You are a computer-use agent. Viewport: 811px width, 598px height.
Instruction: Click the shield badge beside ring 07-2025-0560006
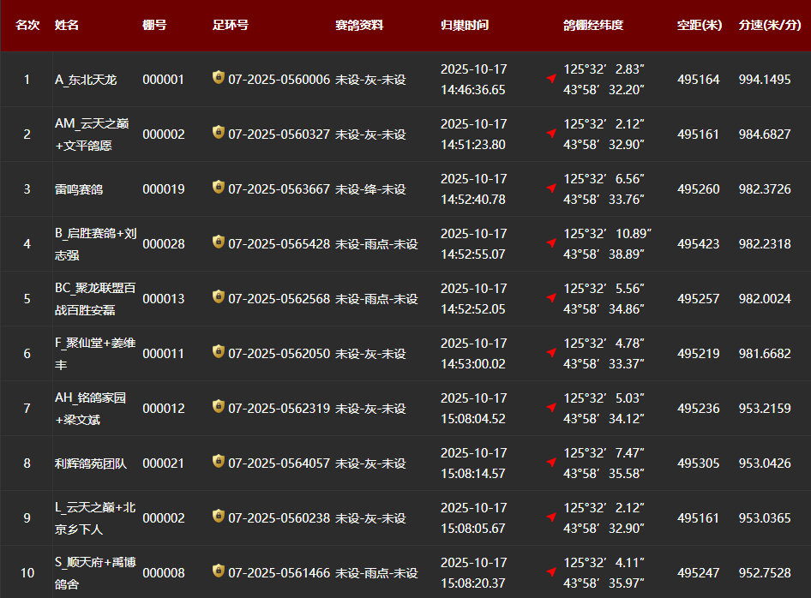pyautogui.click(x=219, y=78)
